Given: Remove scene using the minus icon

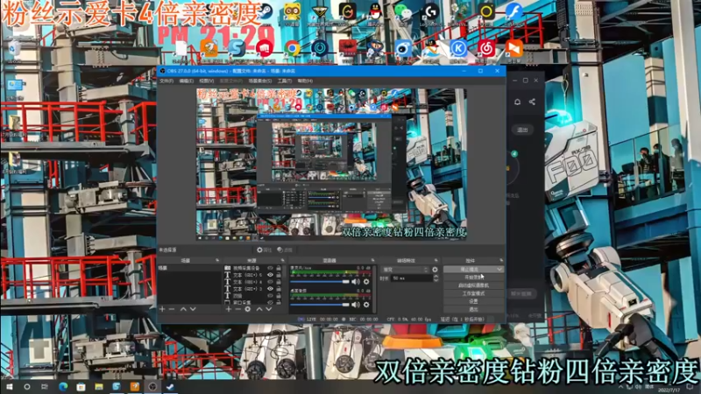Looking at the screenshot, I should [x=172, y=309].
